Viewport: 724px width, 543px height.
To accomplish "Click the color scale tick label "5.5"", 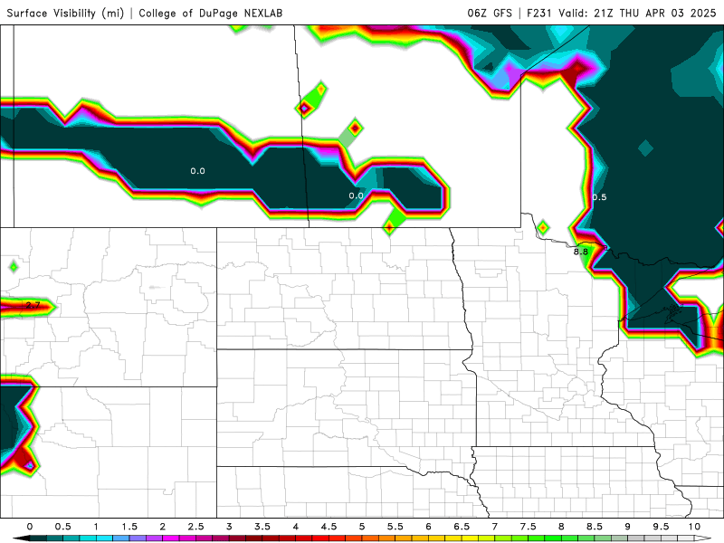I will click(x=395, y=527).
